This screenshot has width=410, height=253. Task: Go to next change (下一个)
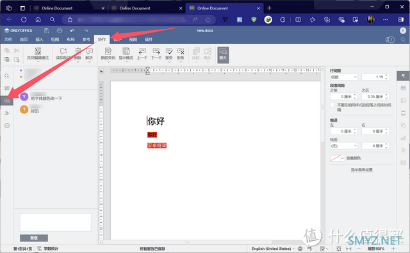tap(156, 54)
